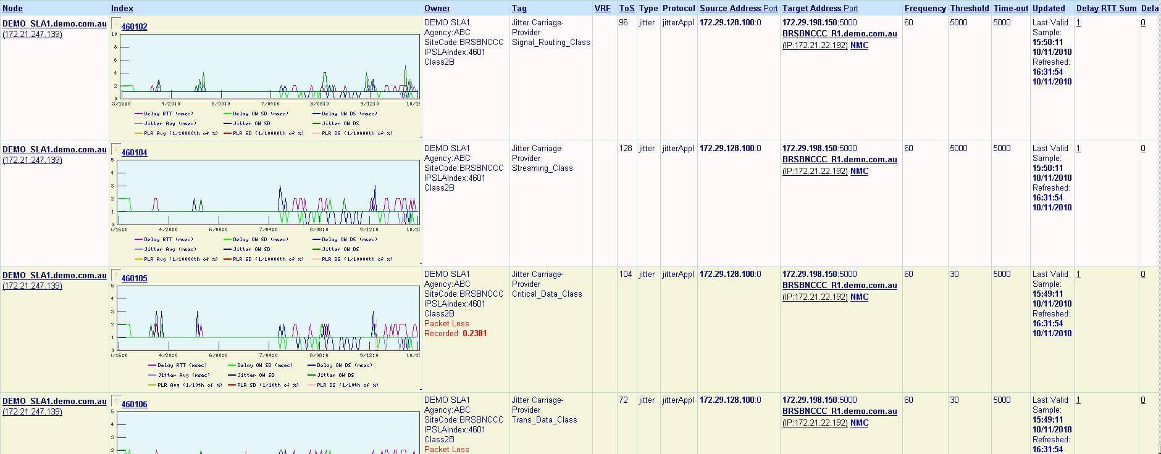Open BRSBNCCC_R1 target link for Streaming_Class row
This screenshot has width=1161, height=454.
[840, 159]
